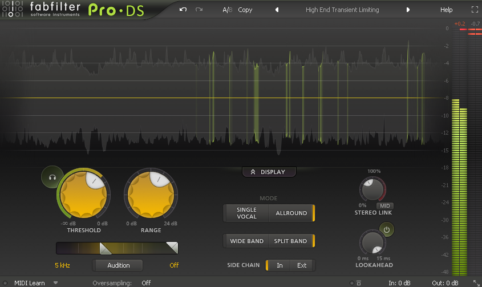This screenshot has width=482, height=287.
Task: Go to previous preset arrow
Action: pos(277,10)
